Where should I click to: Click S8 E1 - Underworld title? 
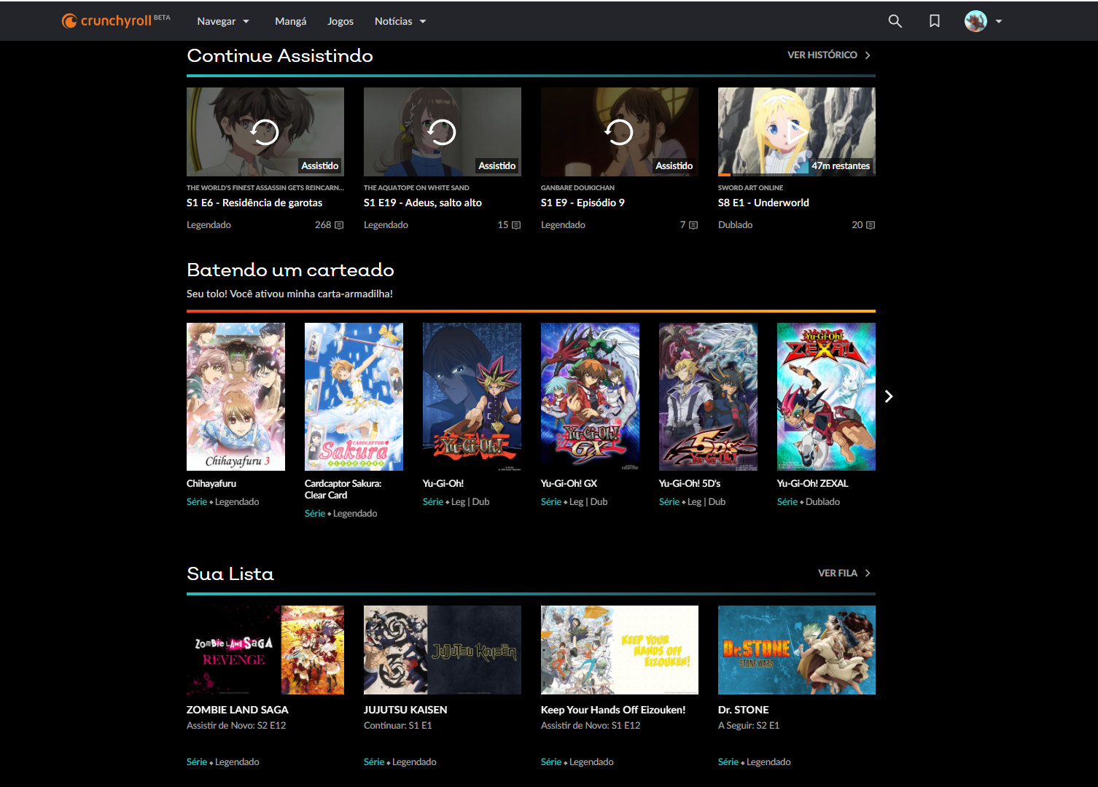[x=763, y=203]
